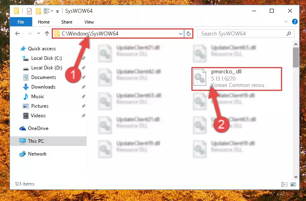Click the folder icon in title bar

coord(16,11)
